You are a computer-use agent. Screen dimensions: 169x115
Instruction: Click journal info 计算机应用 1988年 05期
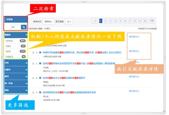(52, 57)
